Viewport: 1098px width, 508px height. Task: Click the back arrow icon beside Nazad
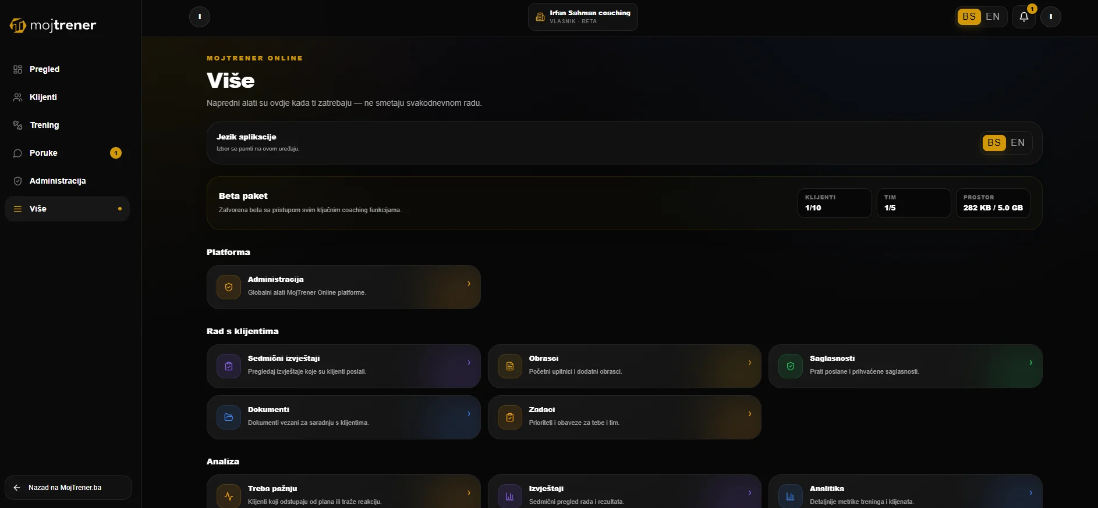pos(17,488)
